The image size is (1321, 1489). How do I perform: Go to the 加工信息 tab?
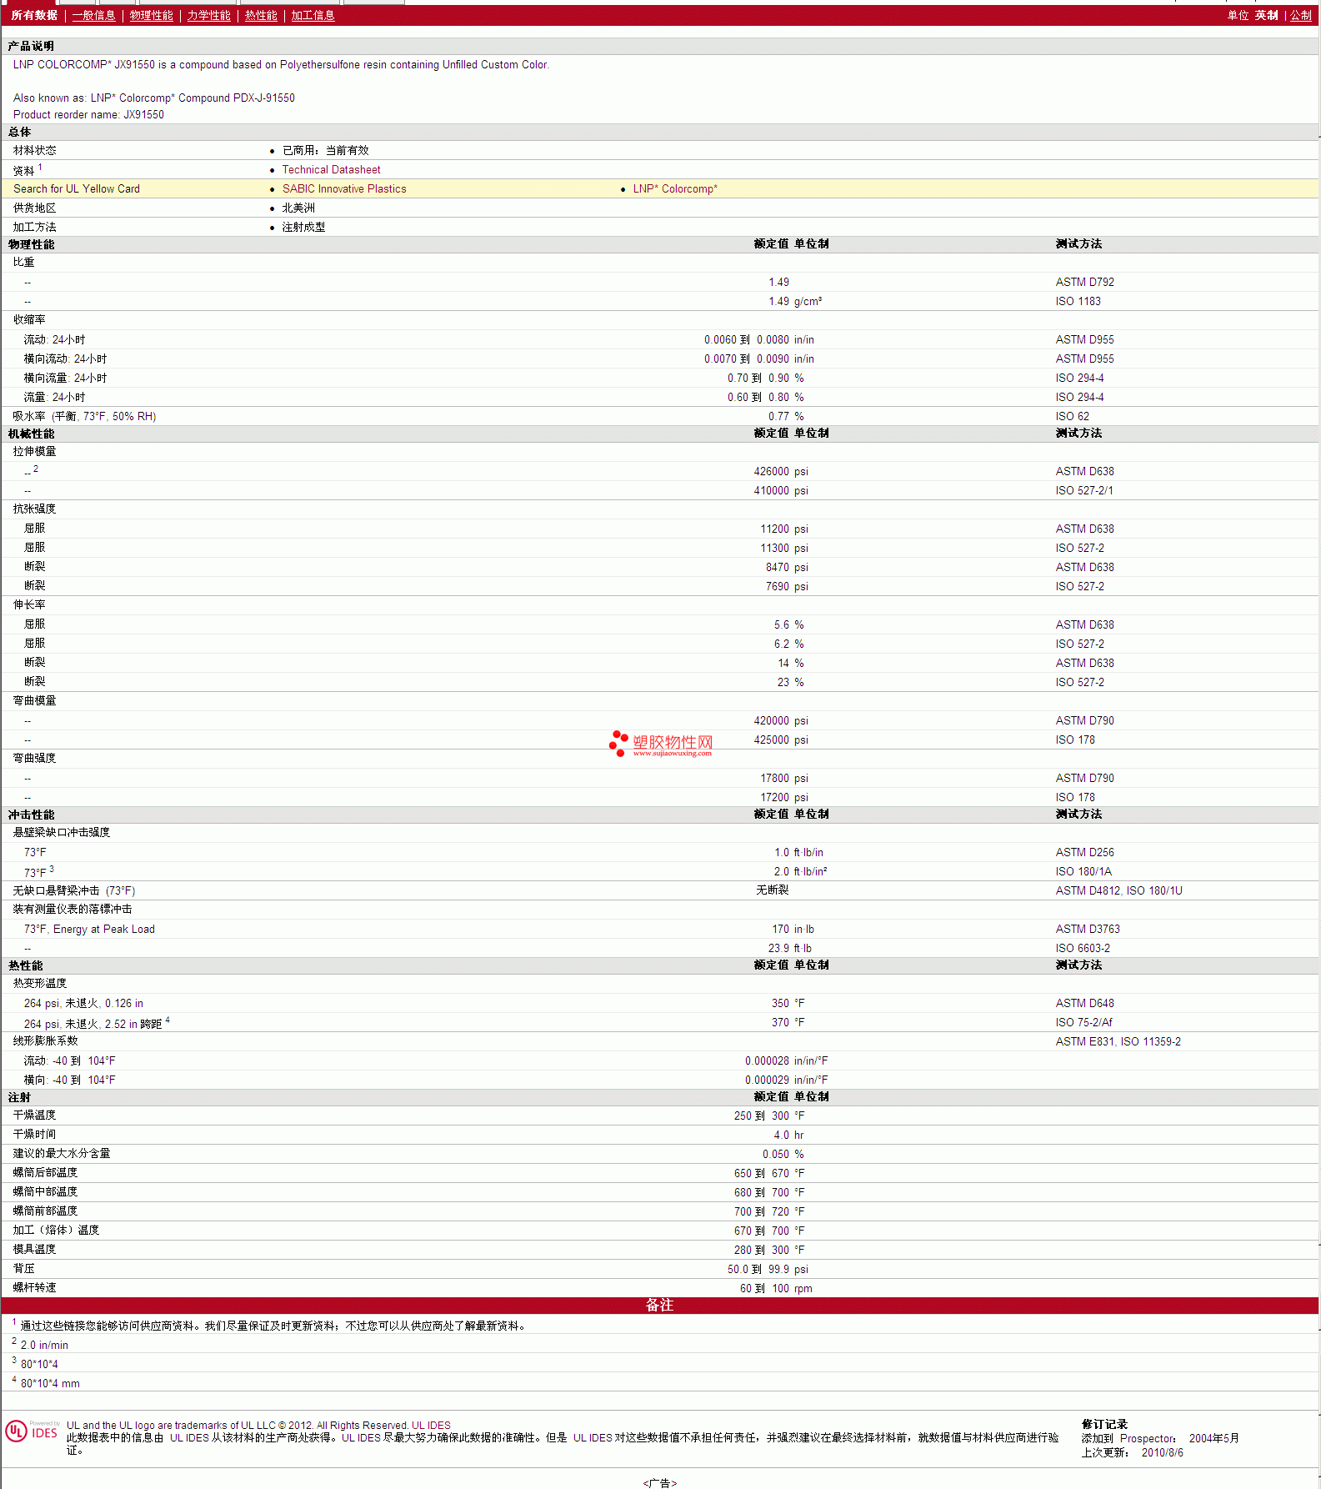tap(313, 15)
